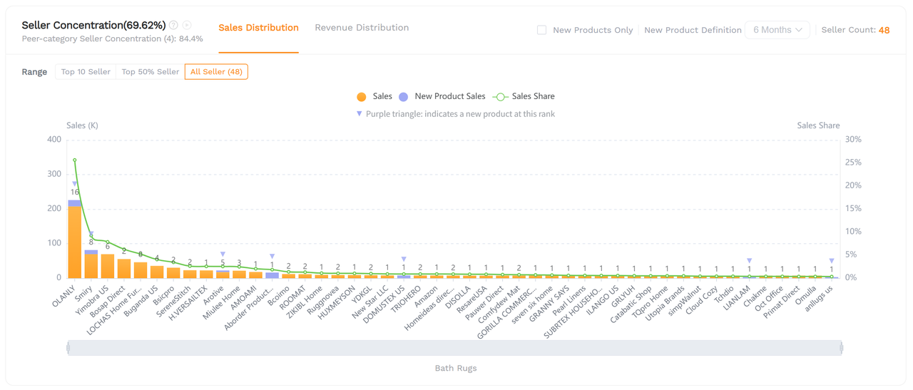The image size is (913, 390).
Task: Click purple triangle above anllugs us bar
Action: [x=832, y=261]
